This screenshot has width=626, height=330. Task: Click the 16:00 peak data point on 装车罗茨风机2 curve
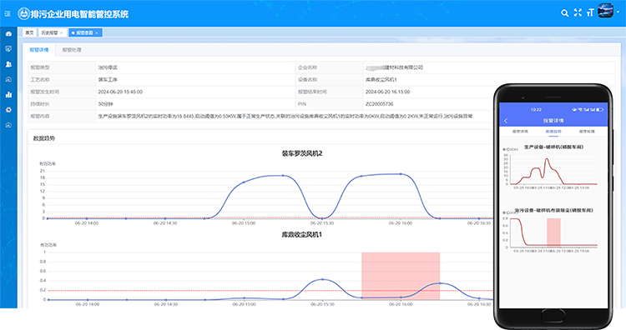[401, 174]
